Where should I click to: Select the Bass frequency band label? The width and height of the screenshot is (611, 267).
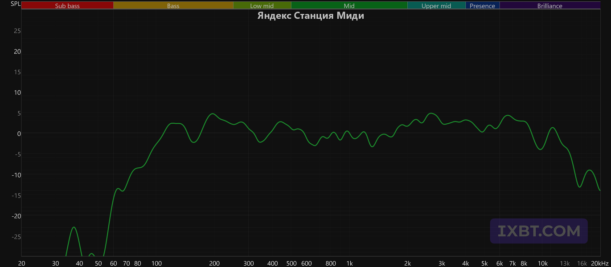click(173, 6)
